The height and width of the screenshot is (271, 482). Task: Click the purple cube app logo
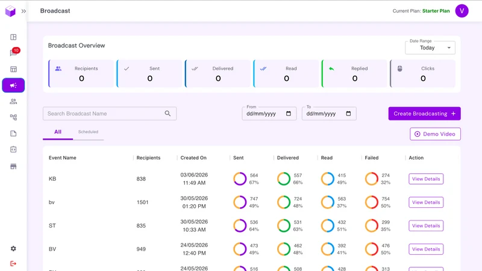click(10, 11)
